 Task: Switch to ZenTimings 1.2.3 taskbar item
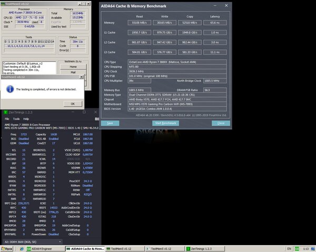(205, 249)
